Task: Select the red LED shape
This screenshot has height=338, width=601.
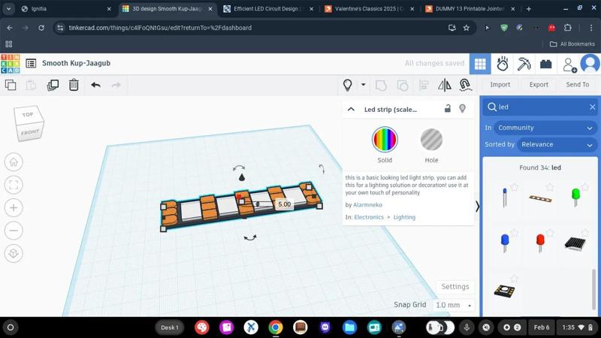Action: 540,243
